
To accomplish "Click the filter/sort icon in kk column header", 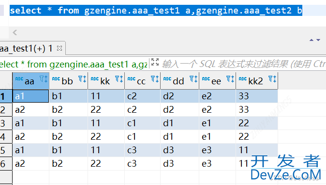I will 119,79.
